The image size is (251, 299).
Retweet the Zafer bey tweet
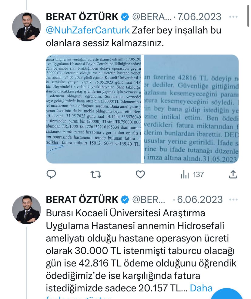point(96,174)
